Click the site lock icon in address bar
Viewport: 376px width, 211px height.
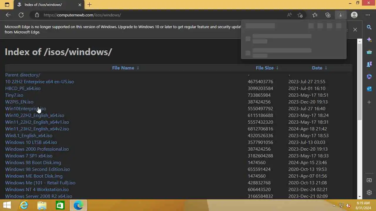point(37,15)
